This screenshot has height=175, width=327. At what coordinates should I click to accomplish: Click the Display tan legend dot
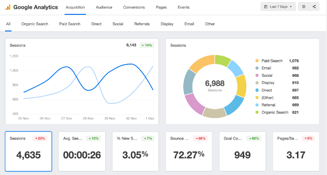257,83
